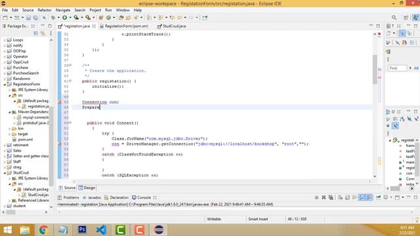Click Collapse All icon in Package Explorer
The image size is (420, 236).
click(36, 33)
